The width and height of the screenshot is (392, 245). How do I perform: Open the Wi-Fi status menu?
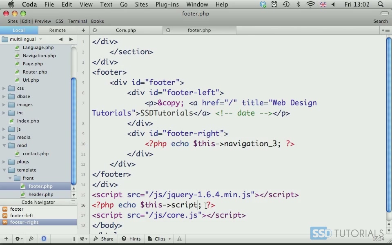310,4
